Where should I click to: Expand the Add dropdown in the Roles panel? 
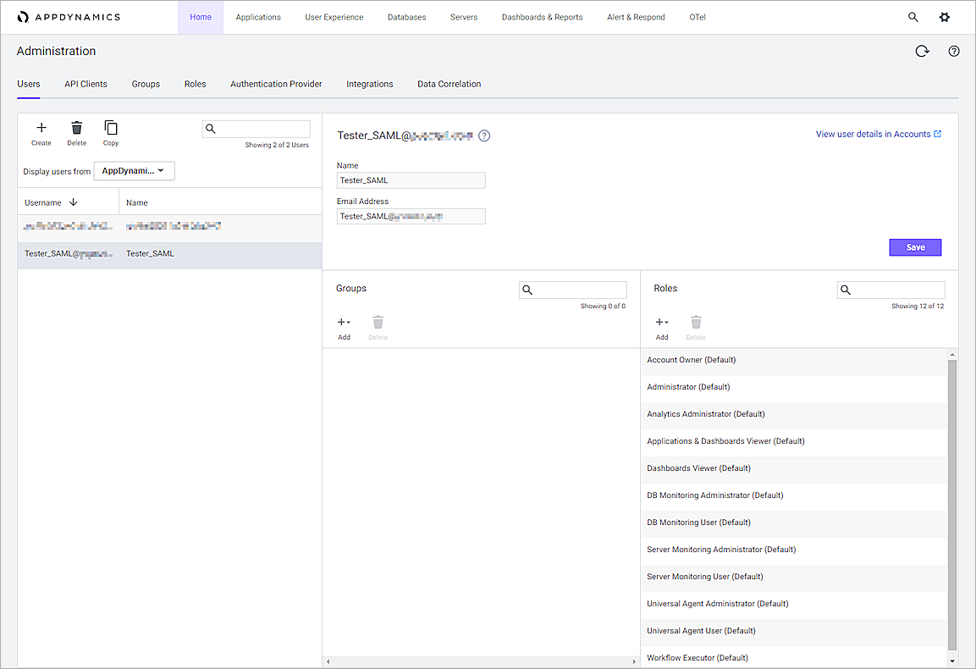point(661,323)
